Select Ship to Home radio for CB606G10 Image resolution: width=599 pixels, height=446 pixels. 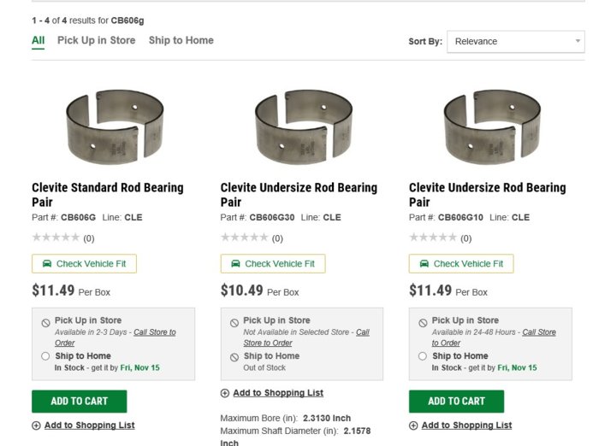(423, 356)
